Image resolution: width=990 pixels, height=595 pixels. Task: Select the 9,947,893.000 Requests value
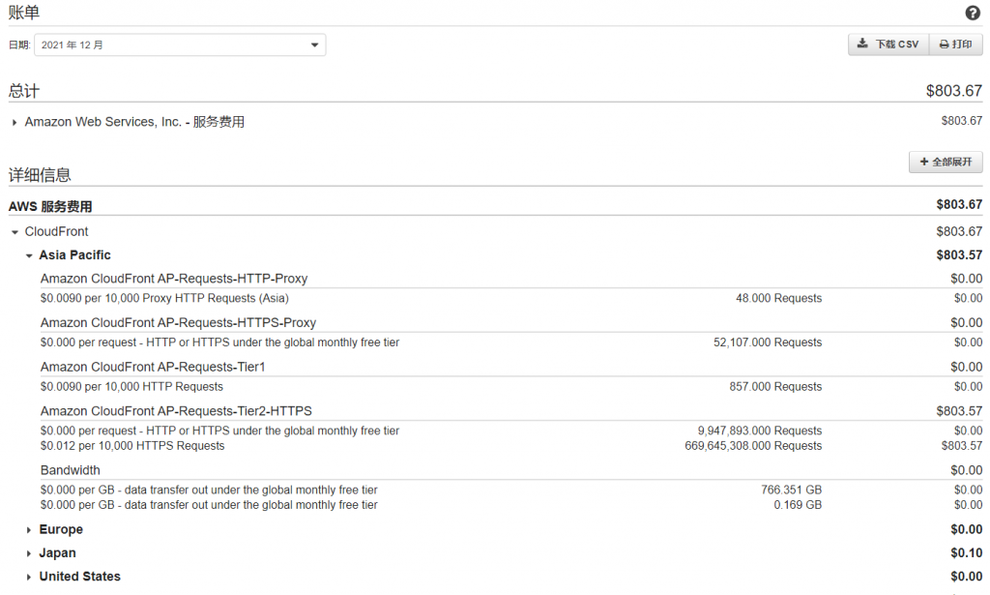click(x=760, y=431)
